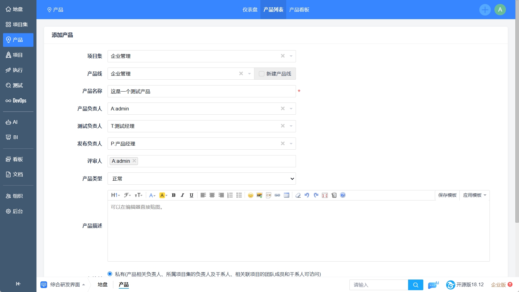Insert an emoticon in product description
This screenshot has height=292, width=519.
(250, 195)
